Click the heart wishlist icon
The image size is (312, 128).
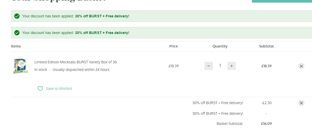pos(40,89)
